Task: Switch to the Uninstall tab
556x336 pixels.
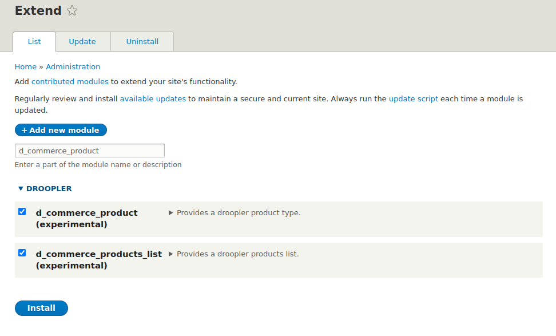Action: click(x=142, y=42)
